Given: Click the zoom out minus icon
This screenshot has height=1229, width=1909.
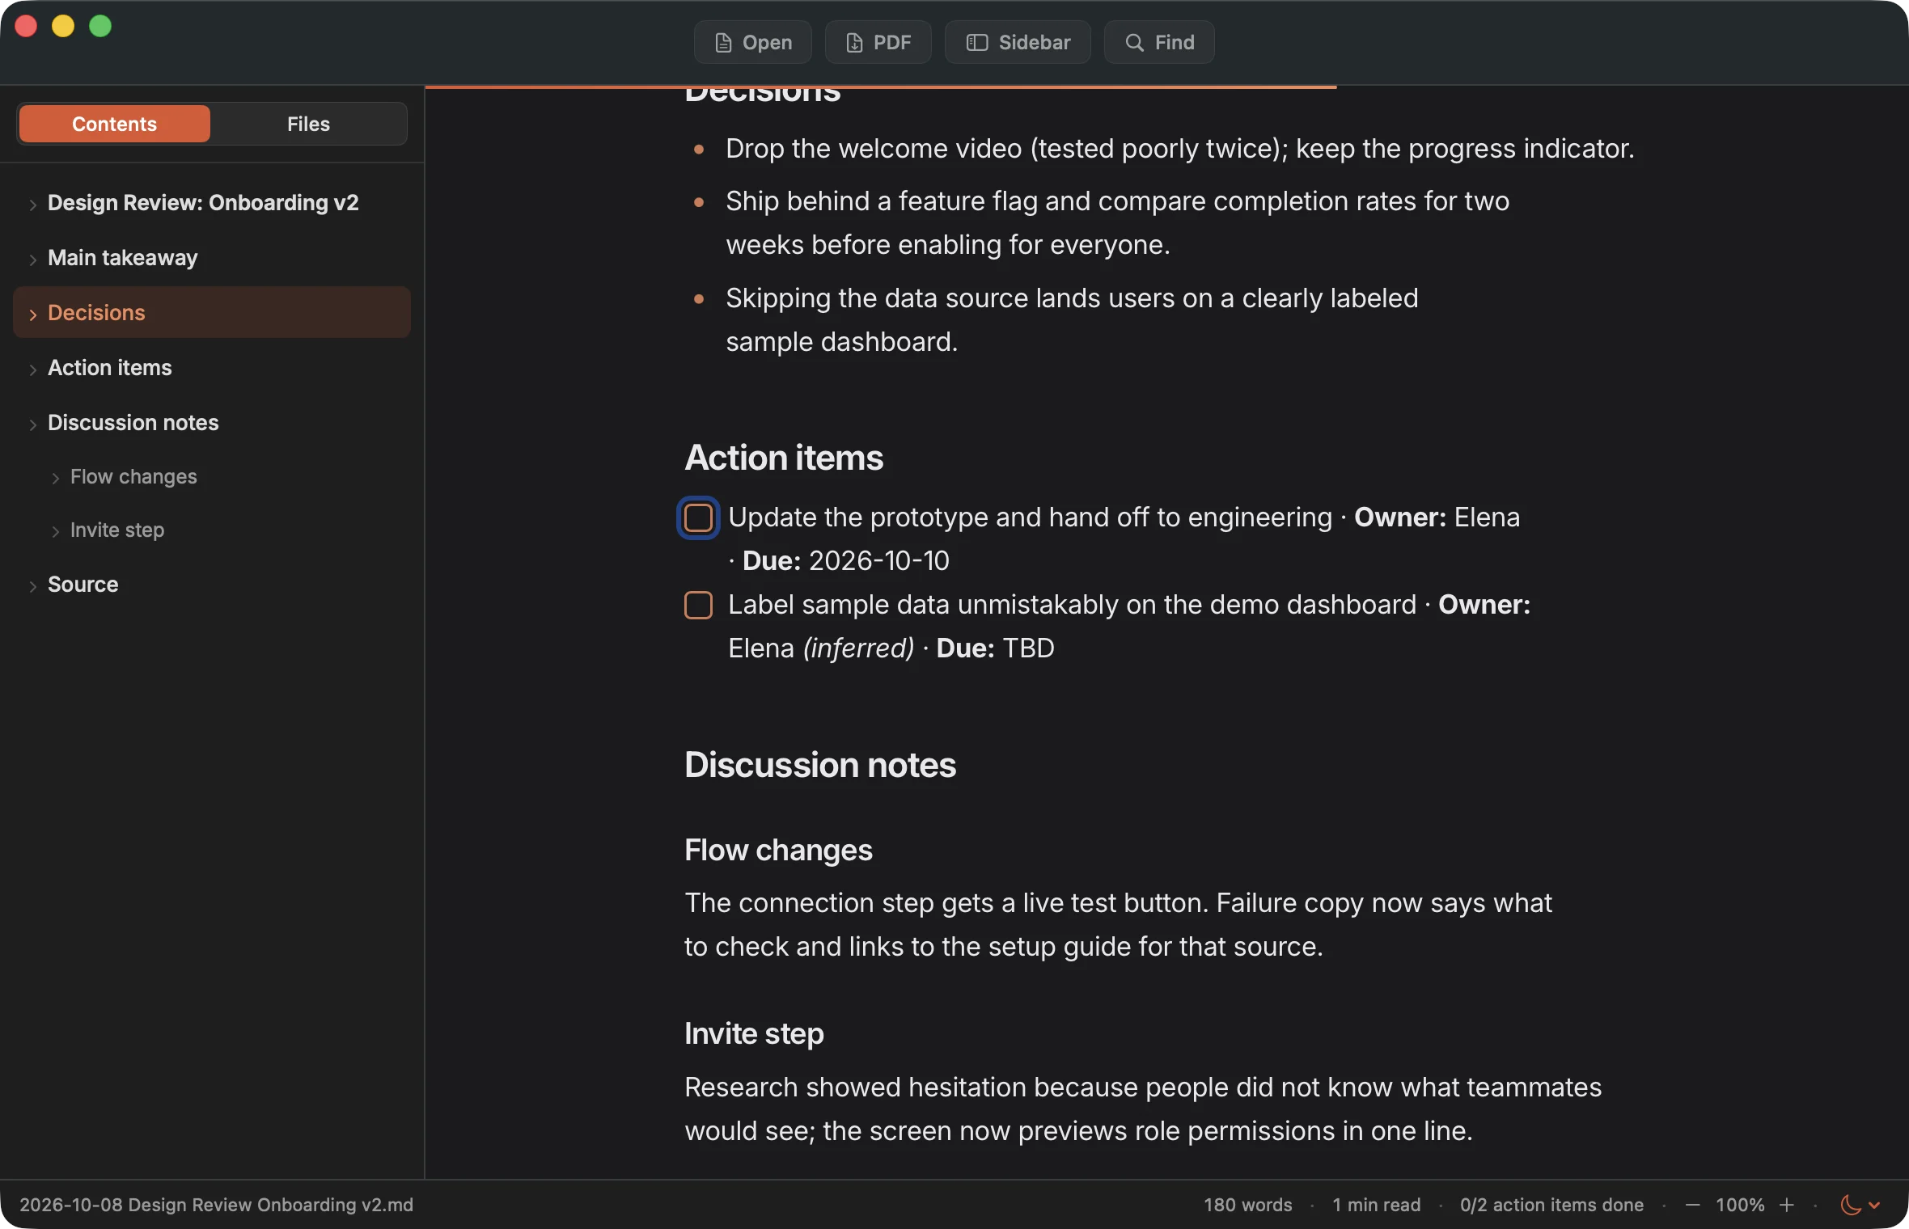Looking at the screenshot, I should 1692,1205.
